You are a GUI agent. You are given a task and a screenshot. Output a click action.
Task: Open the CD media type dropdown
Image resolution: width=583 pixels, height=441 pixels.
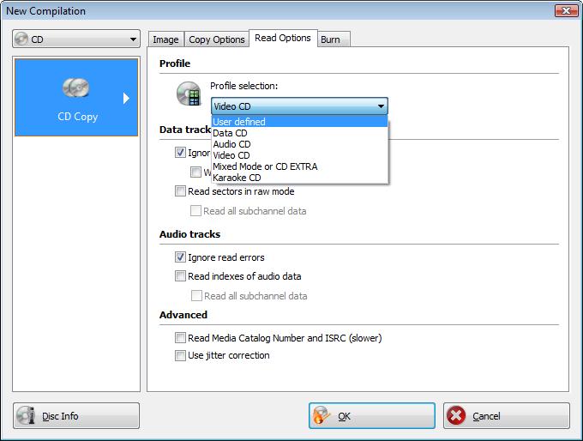tap(76, 39)
